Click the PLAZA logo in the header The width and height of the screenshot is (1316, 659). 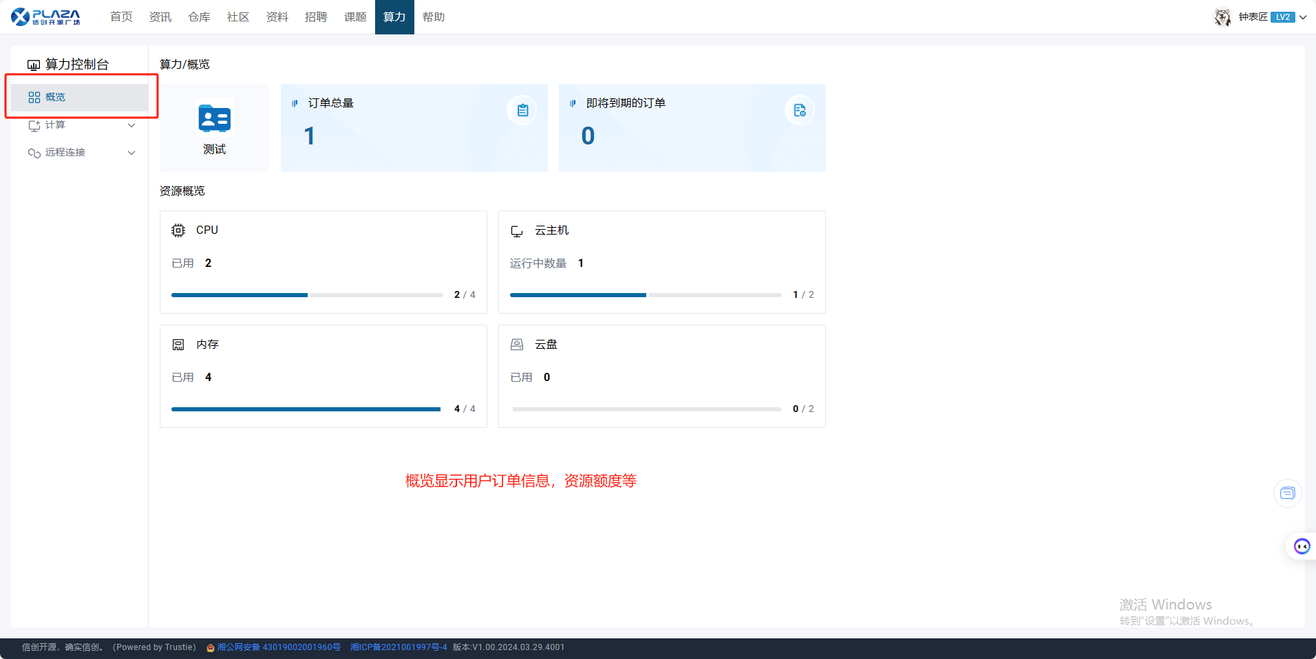(x=45, y=17)
